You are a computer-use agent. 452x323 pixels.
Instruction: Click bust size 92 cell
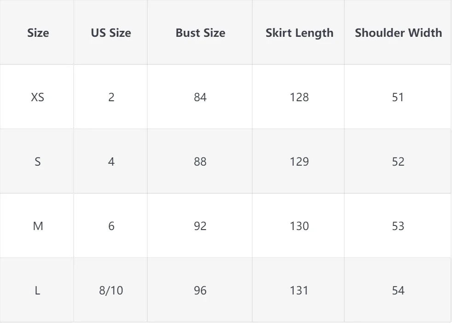200,226
